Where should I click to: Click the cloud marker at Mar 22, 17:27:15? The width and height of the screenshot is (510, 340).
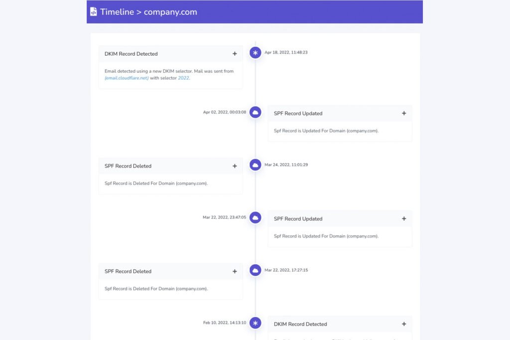(x=255, y=270)
